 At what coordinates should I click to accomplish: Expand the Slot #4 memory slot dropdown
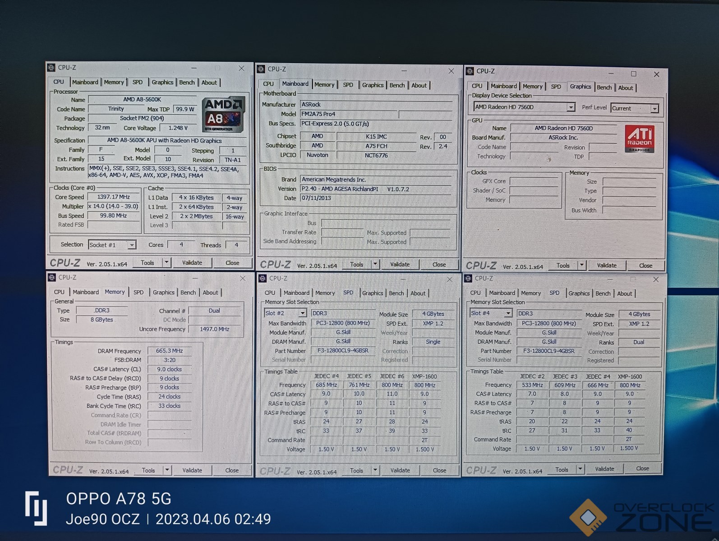508,313
